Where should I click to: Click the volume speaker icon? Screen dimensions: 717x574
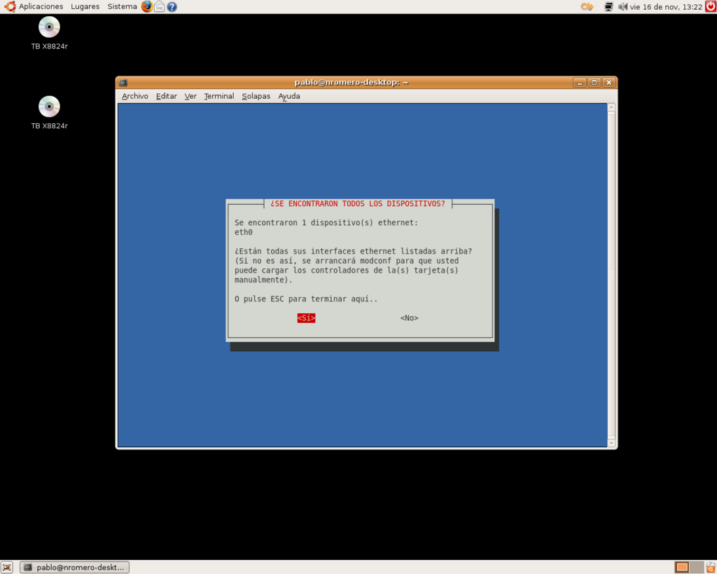(622, 6)
